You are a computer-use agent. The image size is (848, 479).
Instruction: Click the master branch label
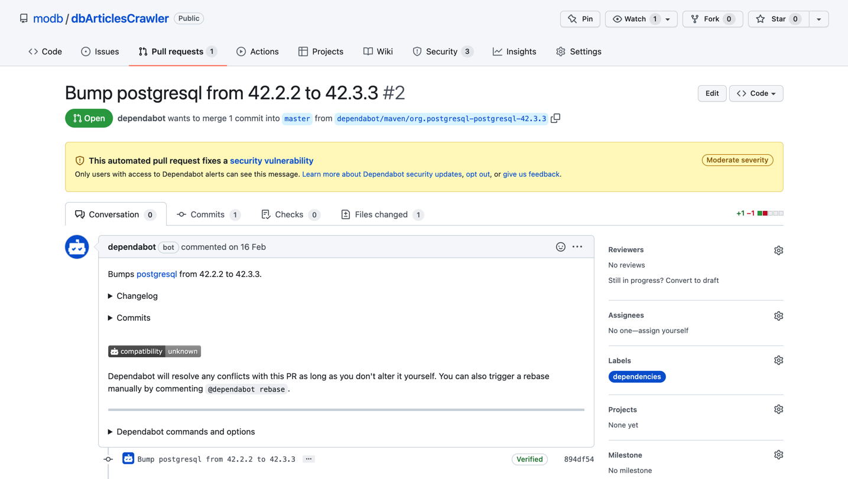[297, 119]
